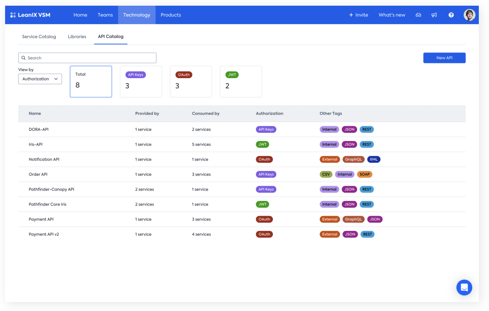Click the SOAP tag in Order API row
The height and width of the screenshot is (311, 489).
coord(365,174)
